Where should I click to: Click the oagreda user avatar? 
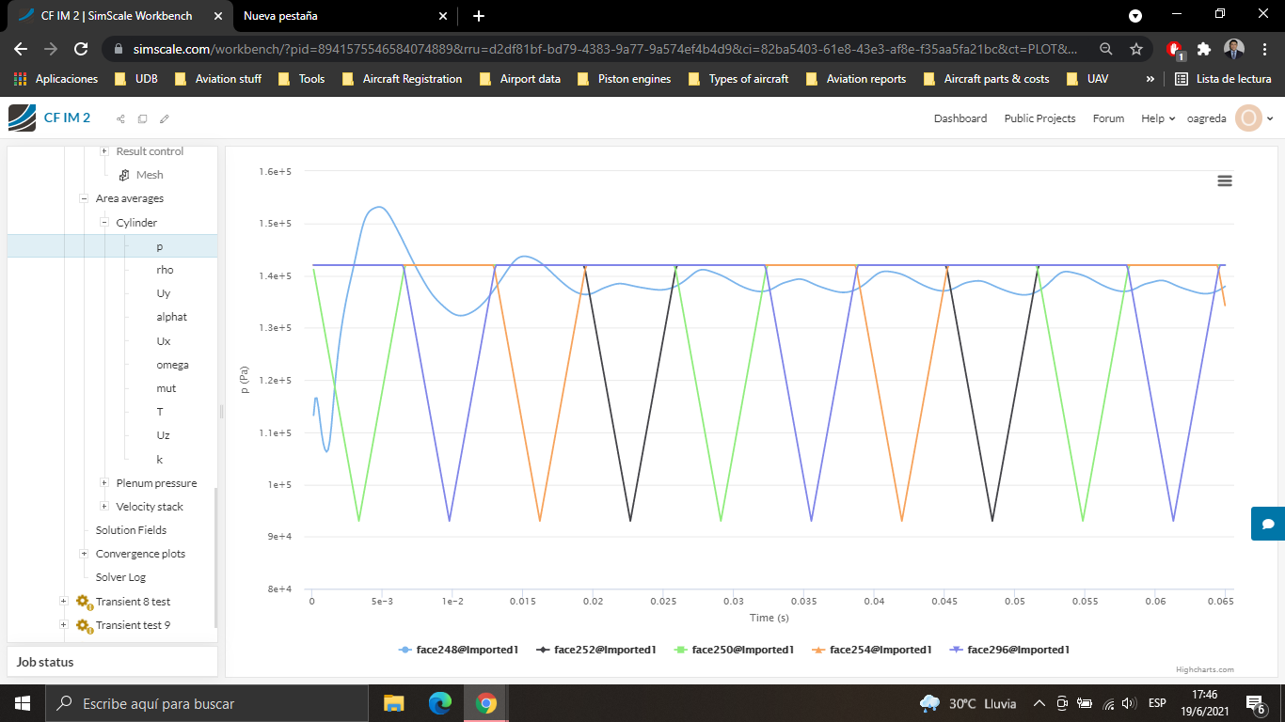tap(1248, 118)
